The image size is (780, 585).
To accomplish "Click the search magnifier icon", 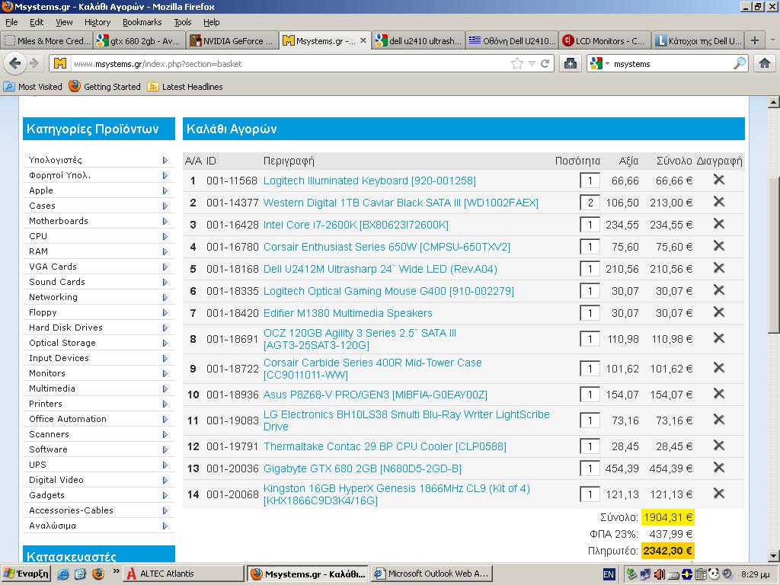I will 740,64.
